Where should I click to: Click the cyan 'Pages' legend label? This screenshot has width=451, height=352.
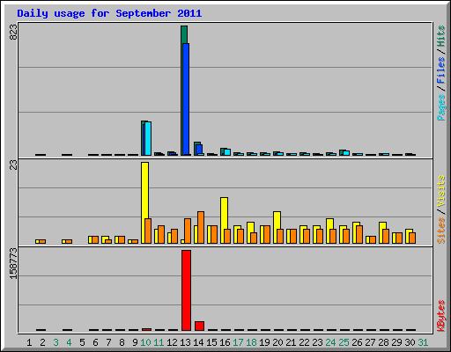click(x=441, y=107)
